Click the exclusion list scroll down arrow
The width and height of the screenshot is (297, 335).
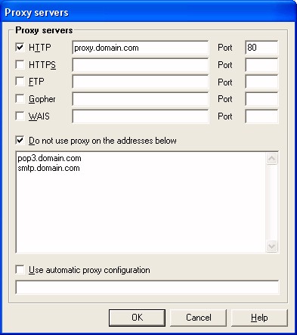click(x=272, y=246)
